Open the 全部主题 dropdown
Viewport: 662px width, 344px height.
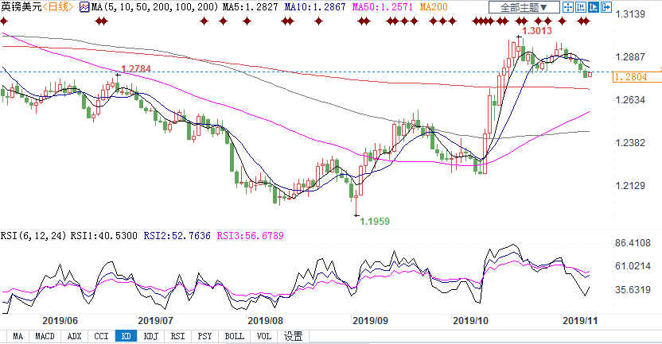(524, 7)
